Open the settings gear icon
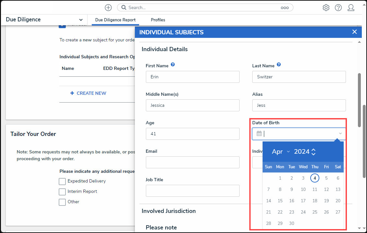This screenshot has height=233, width=367. [x=326, y=7]
